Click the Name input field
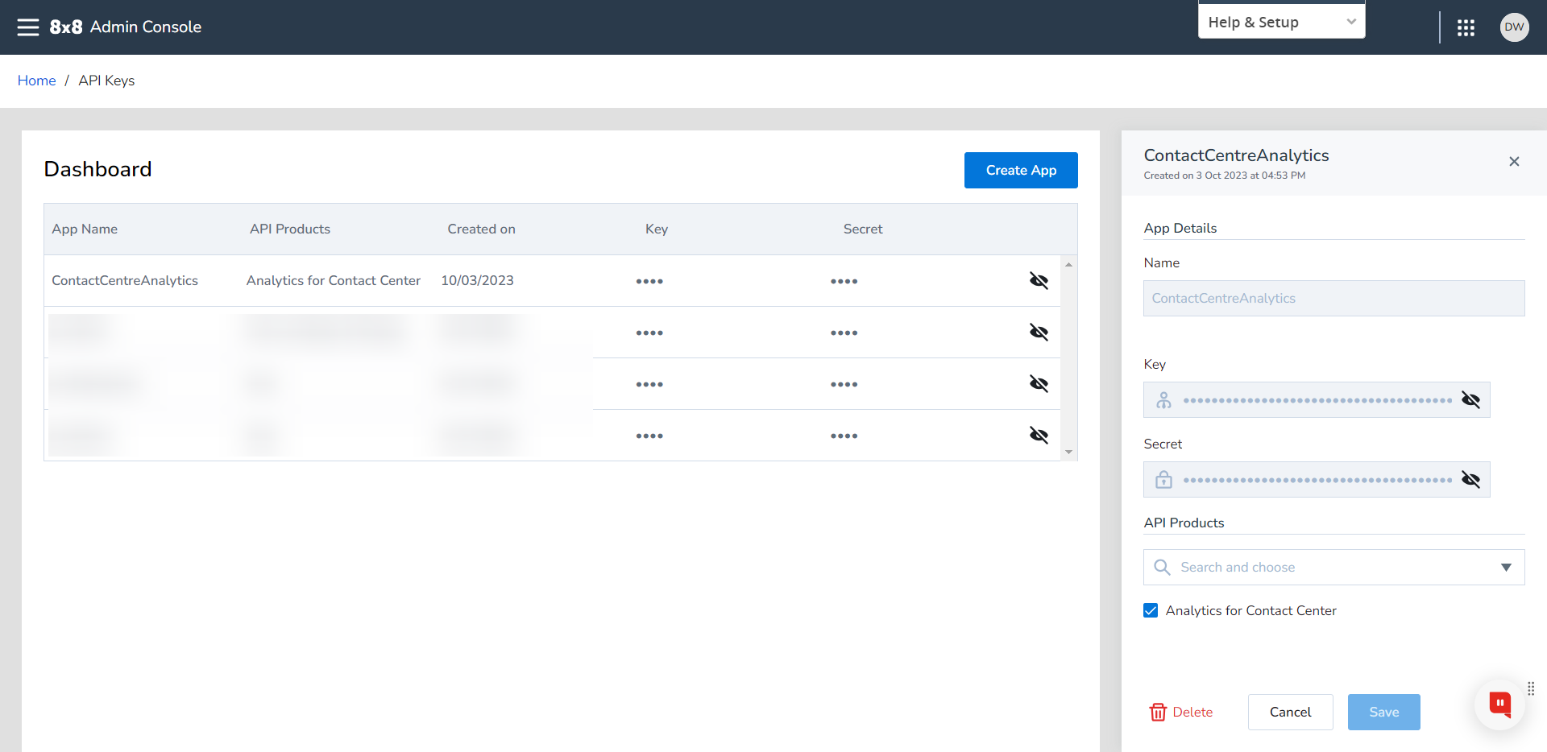 click(x=1333, y=298)
